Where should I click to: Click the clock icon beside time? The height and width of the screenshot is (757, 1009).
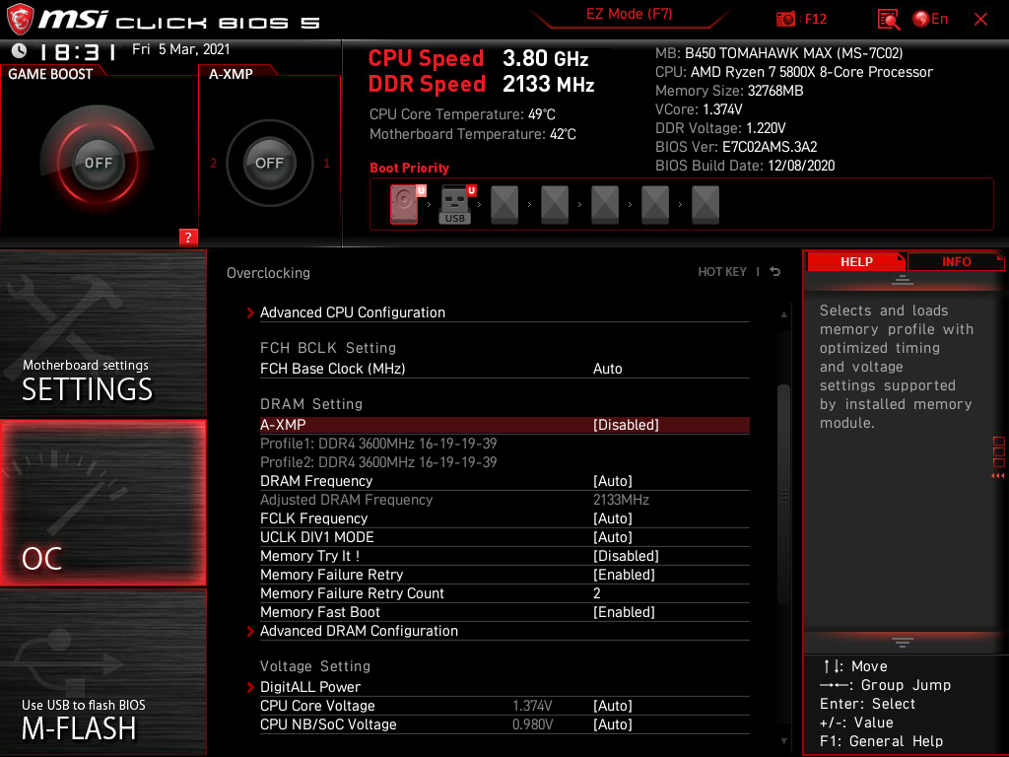point(20,50)
